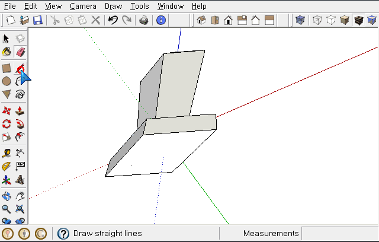
Task: Click inside the Measurements input box
Action: coord(340,233)
